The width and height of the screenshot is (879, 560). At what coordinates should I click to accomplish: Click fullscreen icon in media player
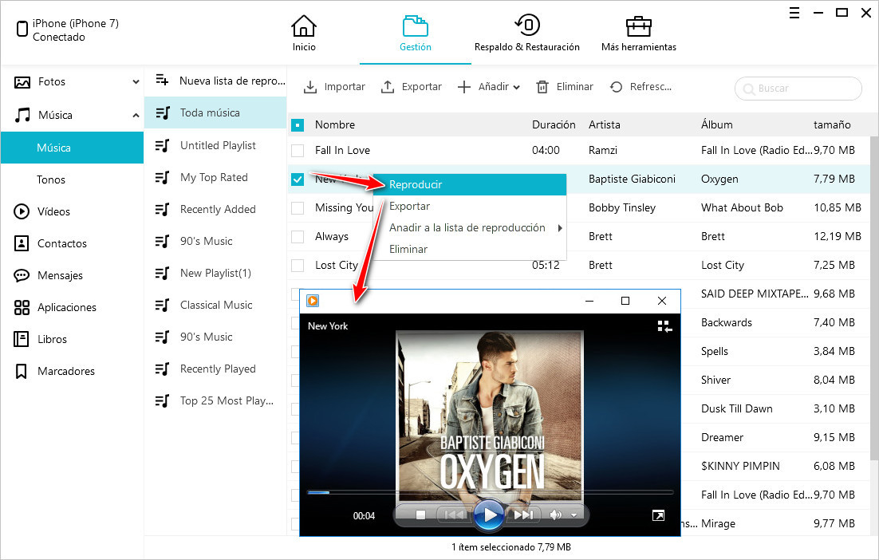(659, 515)
